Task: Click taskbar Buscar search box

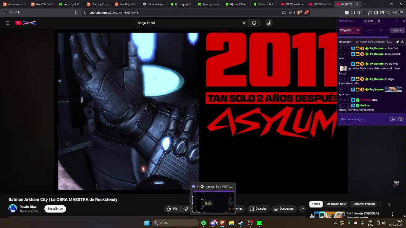Action: (175, 223)
